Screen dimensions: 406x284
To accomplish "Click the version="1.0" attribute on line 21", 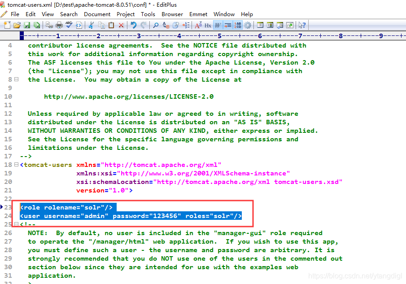I will 102,190.
